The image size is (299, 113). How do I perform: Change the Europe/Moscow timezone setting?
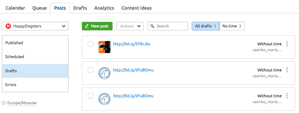point(22,103)
